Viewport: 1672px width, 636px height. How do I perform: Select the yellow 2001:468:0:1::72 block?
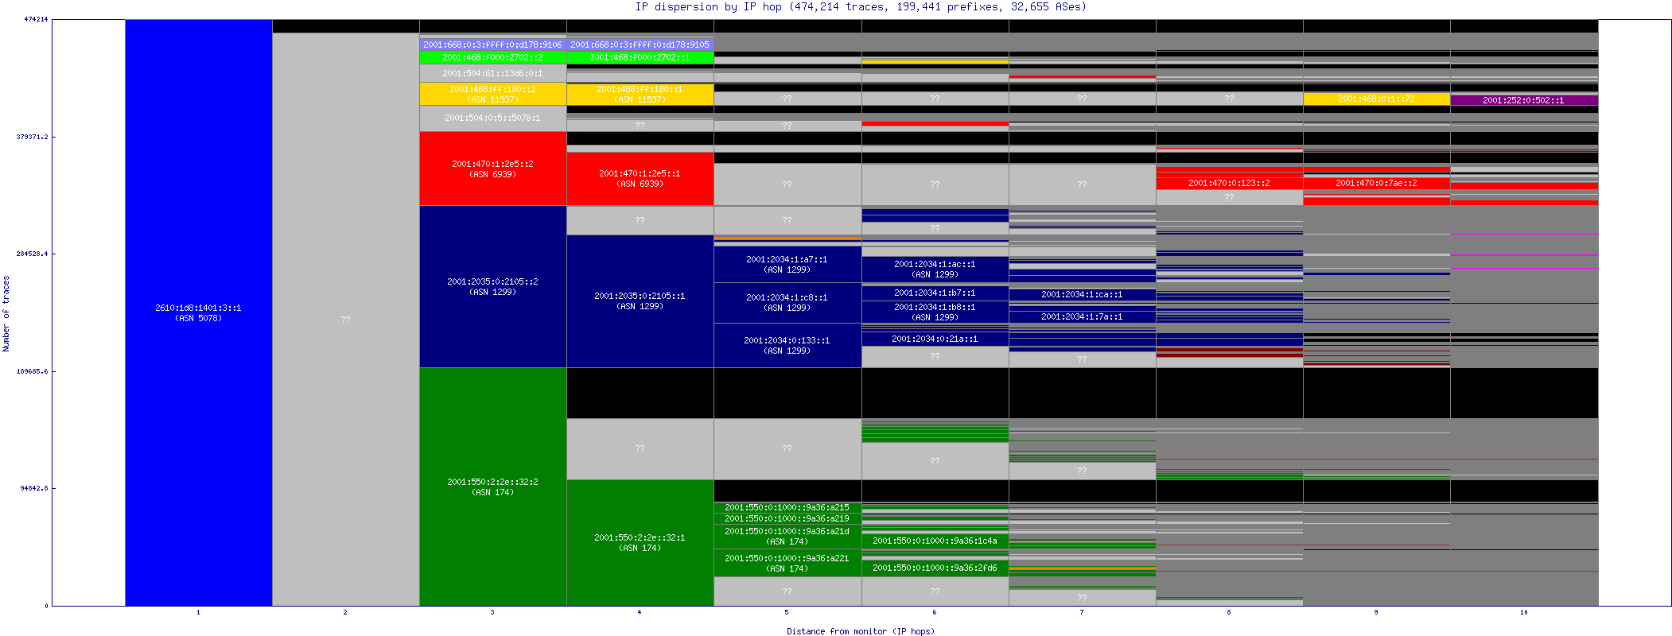(x=1376, y=99)
